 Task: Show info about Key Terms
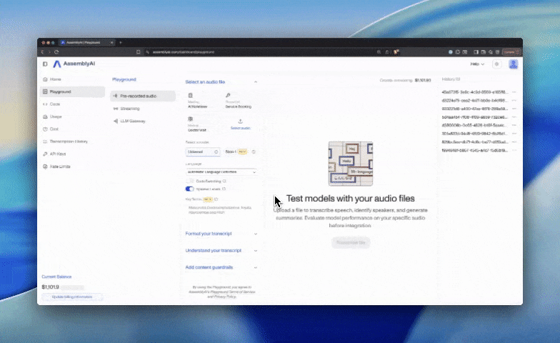(216, 199)
